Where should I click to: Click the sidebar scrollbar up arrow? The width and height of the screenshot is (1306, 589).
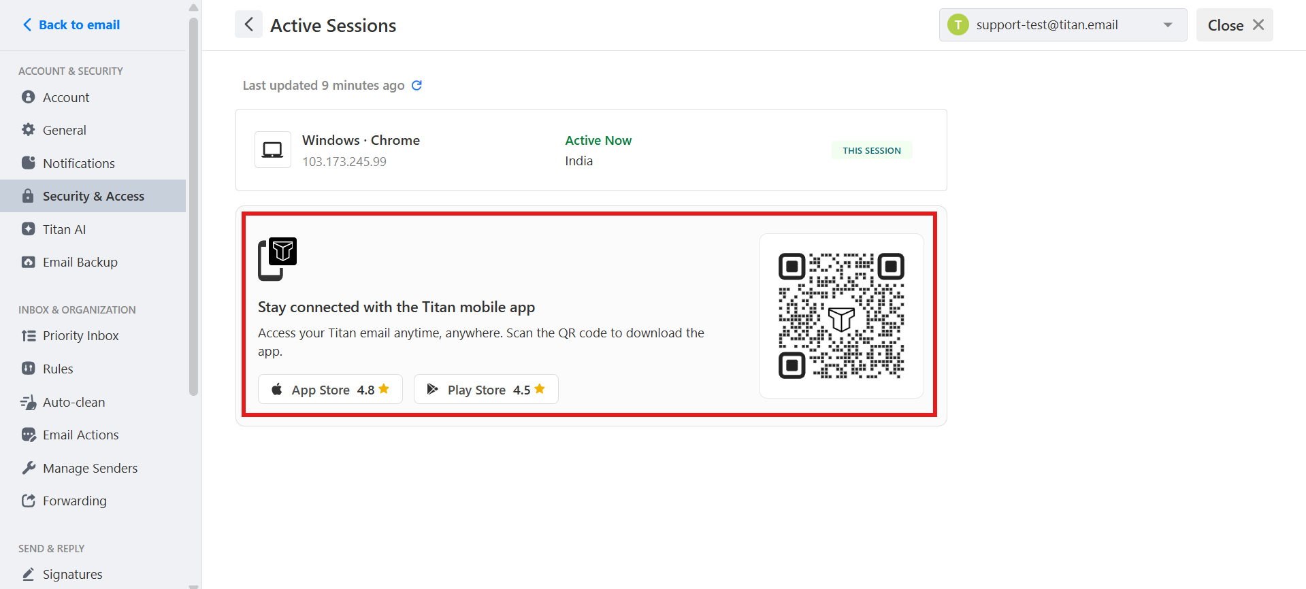pyautogui.click(x=193, y=7)
